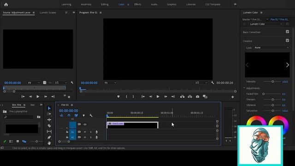Go to Out point in Program monitor
Screen dimensions: 295x166
[x=173, y=96]
